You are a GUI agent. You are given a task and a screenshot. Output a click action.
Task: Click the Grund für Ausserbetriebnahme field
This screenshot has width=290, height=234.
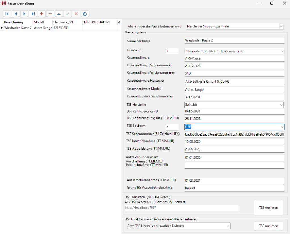pos(234,188)
